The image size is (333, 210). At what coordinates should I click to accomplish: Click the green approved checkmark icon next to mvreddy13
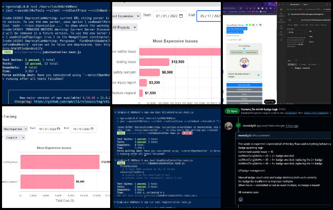pos(238,125)
